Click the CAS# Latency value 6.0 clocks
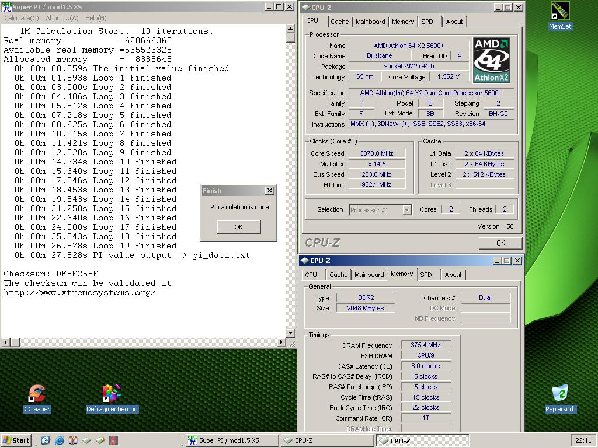598x448 pixels. coord(426,366)
